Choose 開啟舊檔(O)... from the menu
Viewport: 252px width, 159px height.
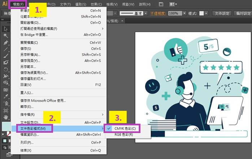(58, 23)
